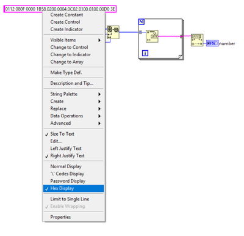Click the loop output tunnel on right border
The height and width of the screenshot is (236, 244).
click(x=182, y=36)
